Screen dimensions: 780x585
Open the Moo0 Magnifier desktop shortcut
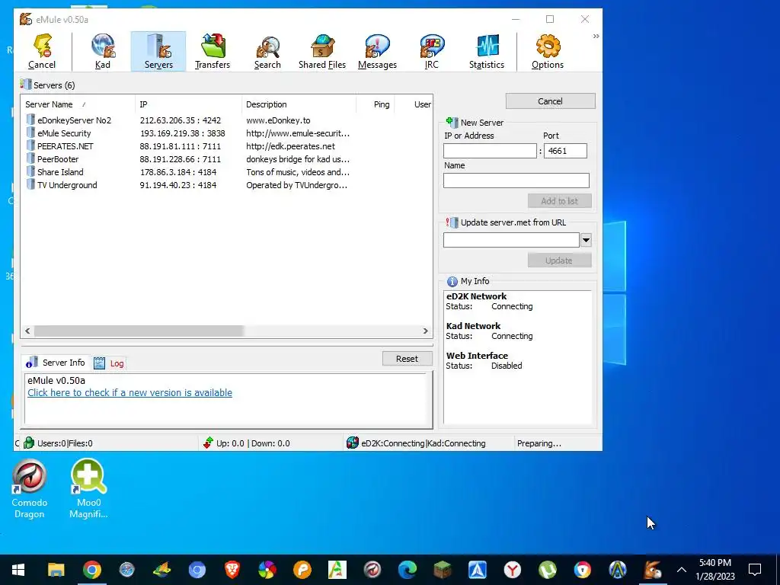click(88, 489)
